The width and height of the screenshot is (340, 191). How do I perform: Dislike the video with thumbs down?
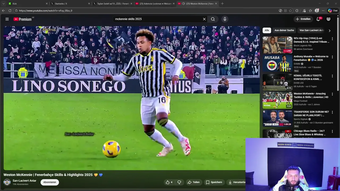(x=179, y=182)
